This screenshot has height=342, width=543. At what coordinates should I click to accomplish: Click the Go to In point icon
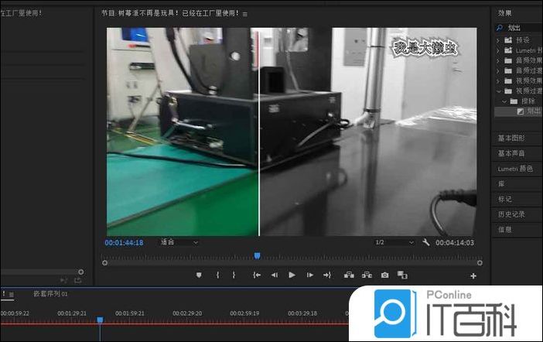coord(256,275)
